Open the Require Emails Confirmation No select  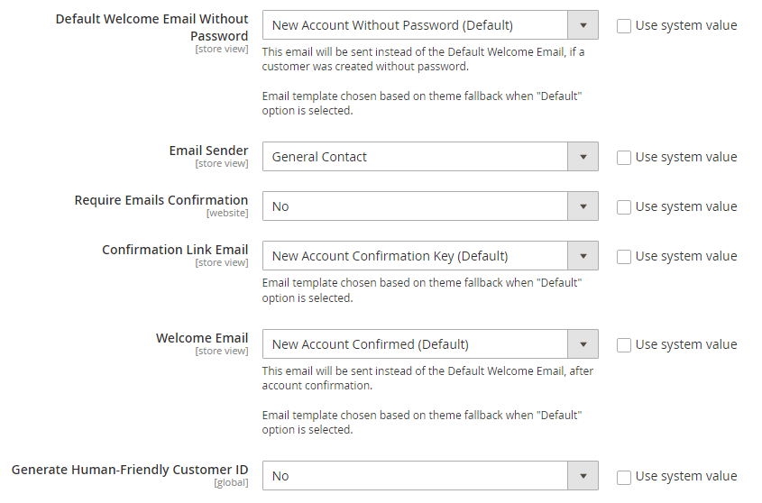(x=415, y=206)
